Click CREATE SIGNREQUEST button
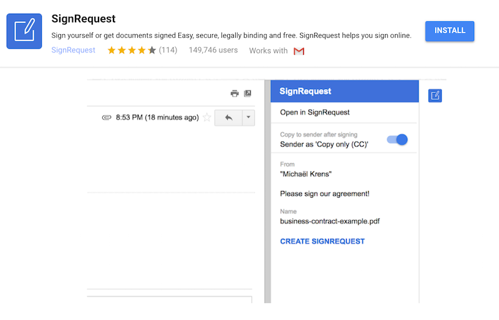This screenshot has height=320, width=499. (322, 241)
